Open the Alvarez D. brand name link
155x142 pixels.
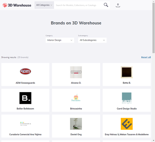pyautogui.click(x=76, y=83)
